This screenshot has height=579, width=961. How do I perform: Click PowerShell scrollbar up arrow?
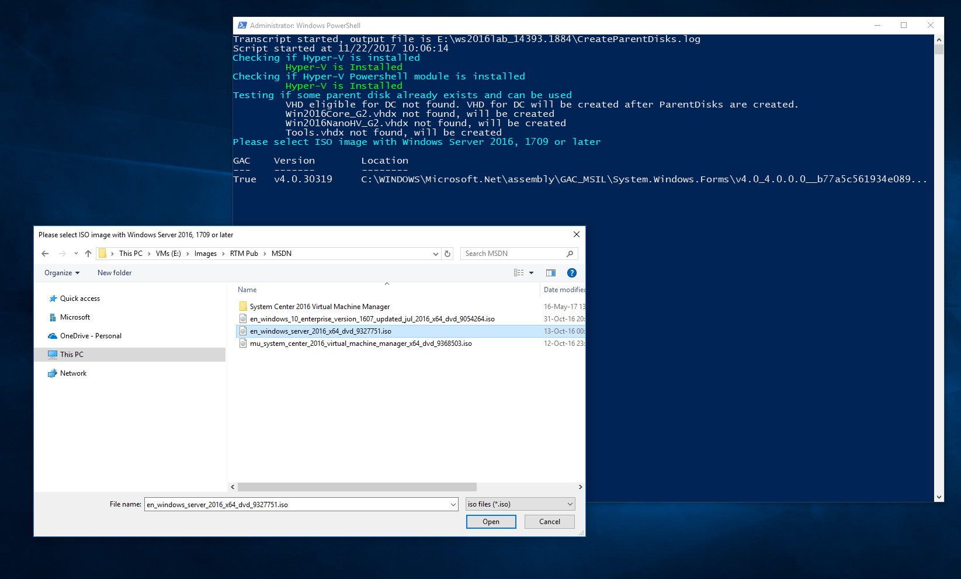[939, 39]
